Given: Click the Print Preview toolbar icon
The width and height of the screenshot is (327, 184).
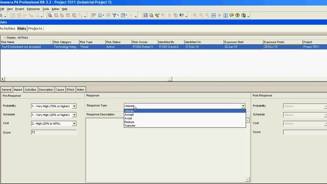Looking at the screenshot, I should pyautogui.click(x=50, y=15).
